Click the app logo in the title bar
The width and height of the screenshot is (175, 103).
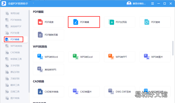coord(4,4)
